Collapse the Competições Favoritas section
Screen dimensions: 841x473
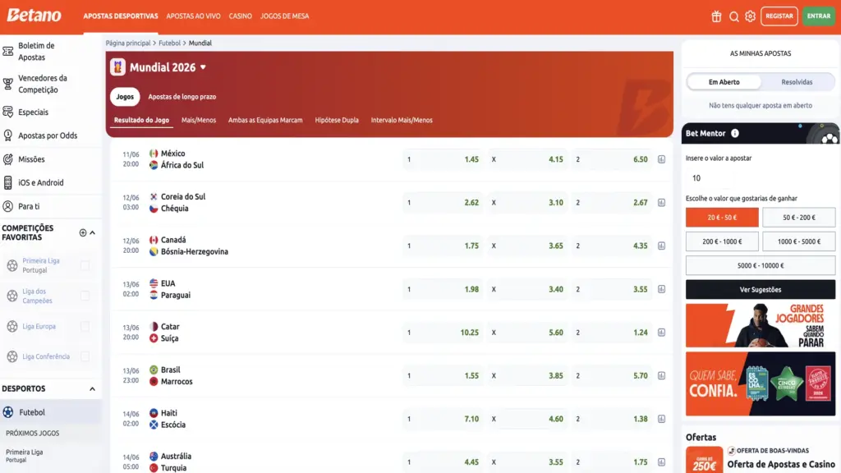92,232
